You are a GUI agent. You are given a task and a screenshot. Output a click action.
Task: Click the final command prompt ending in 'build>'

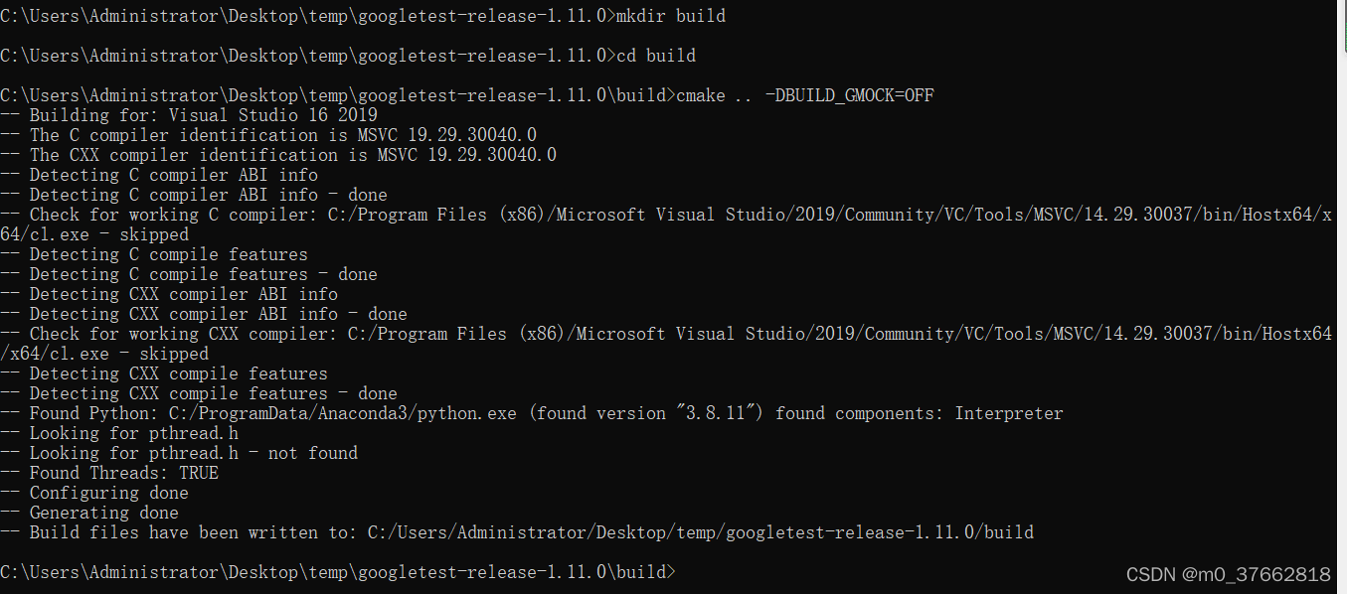pyautogui.click(x=338, y=572)
